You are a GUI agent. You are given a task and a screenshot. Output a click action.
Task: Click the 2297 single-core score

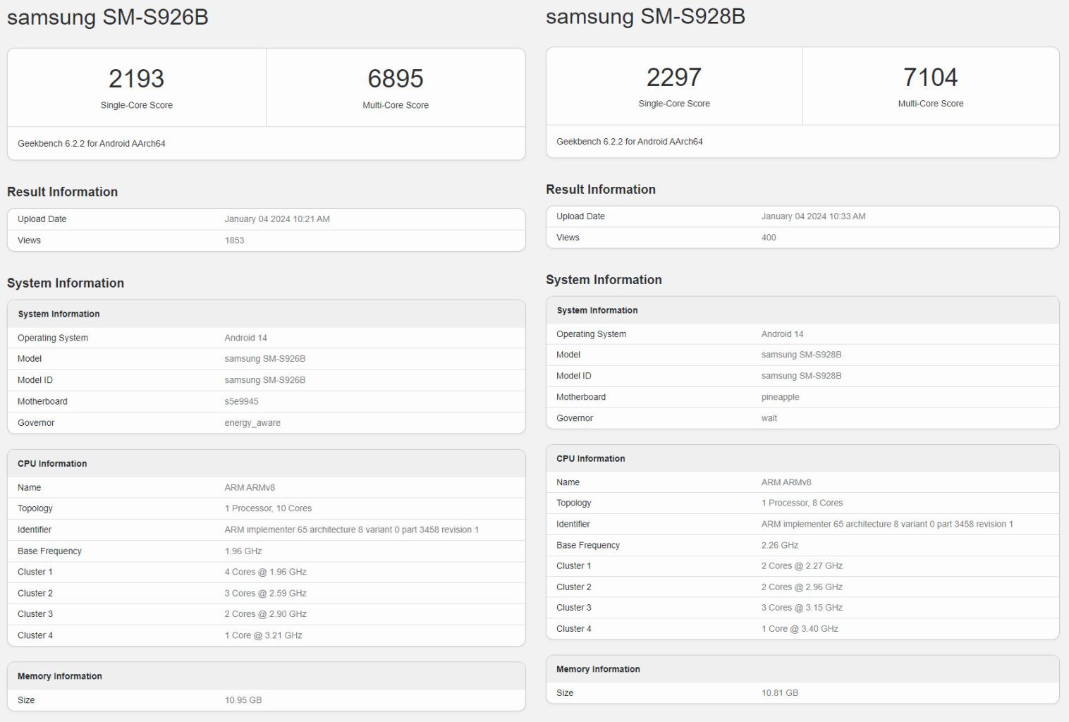673,77
